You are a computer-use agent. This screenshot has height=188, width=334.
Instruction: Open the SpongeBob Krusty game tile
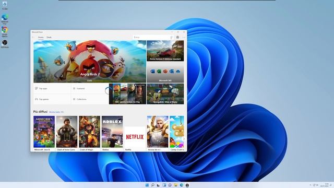pos(165,94)
